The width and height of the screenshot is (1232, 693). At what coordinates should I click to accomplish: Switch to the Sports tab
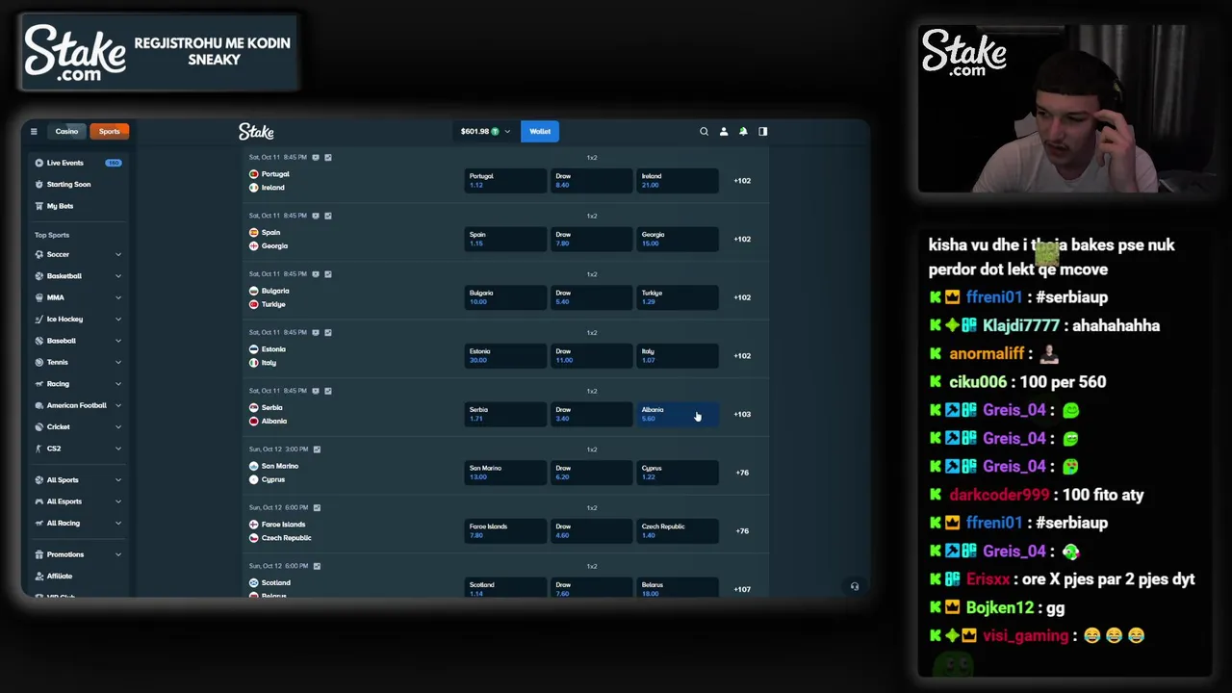tap(110, 131)
